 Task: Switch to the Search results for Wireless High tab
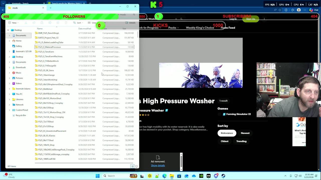point(66,3)
